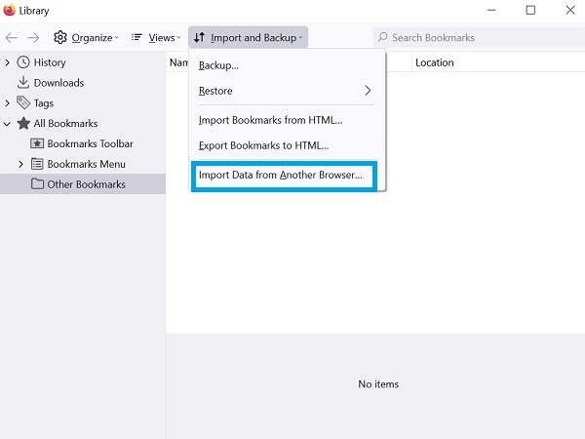Viewport: 585px width, 439px height.
Task: Select Import Data from Another Browser
Action: pos(280,176)
